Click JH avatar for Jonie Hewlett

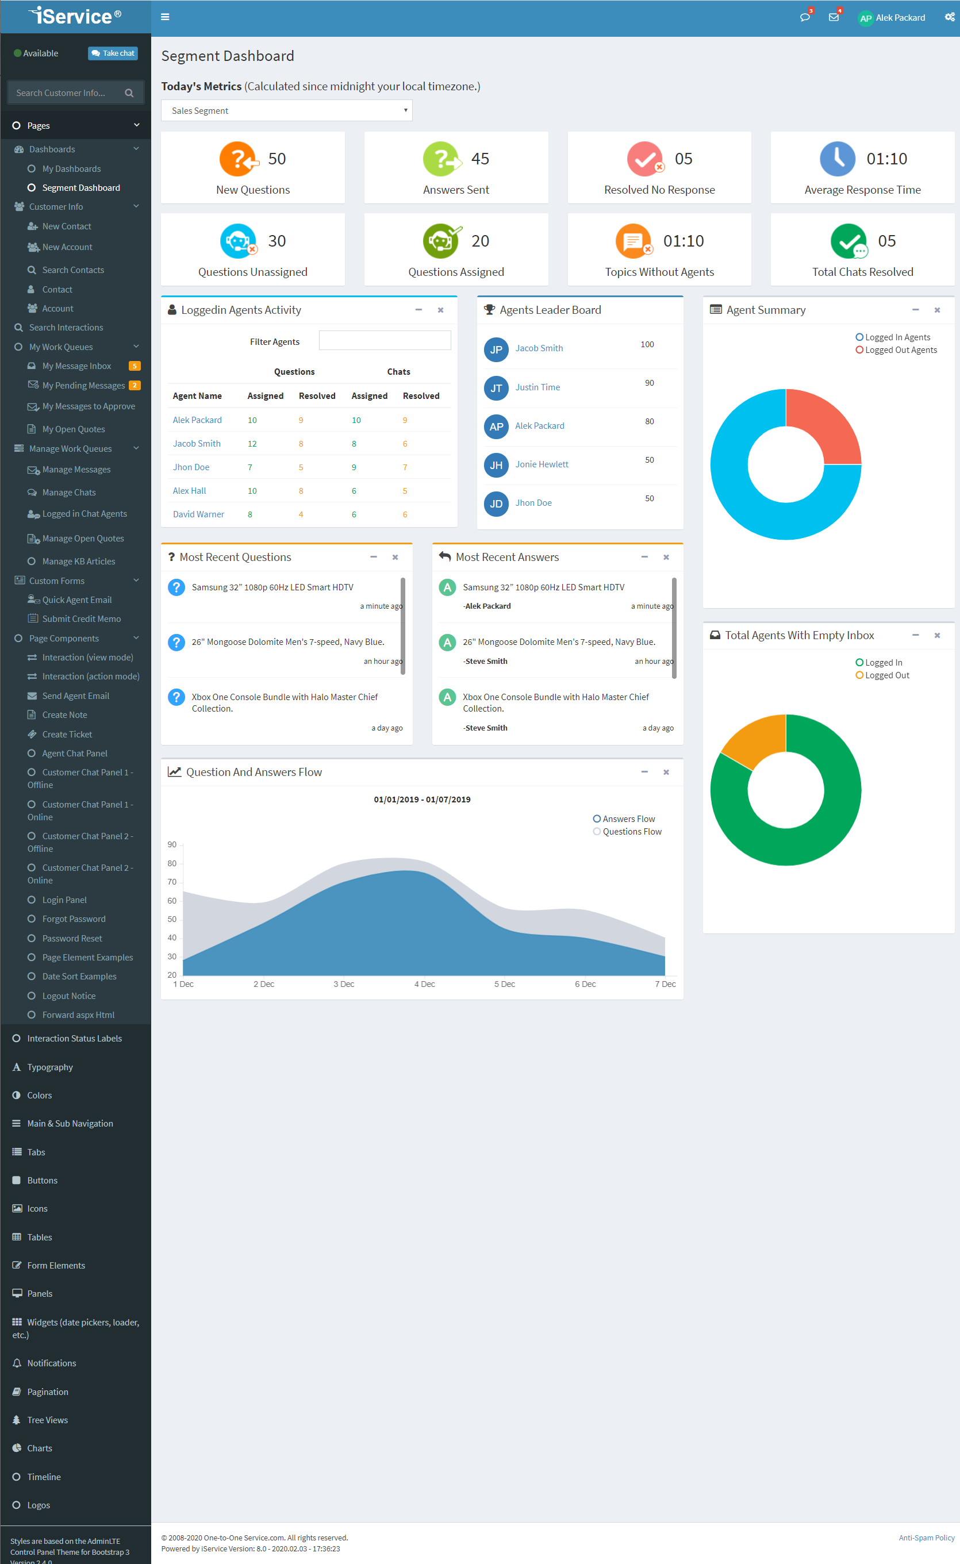click(496, 465)
